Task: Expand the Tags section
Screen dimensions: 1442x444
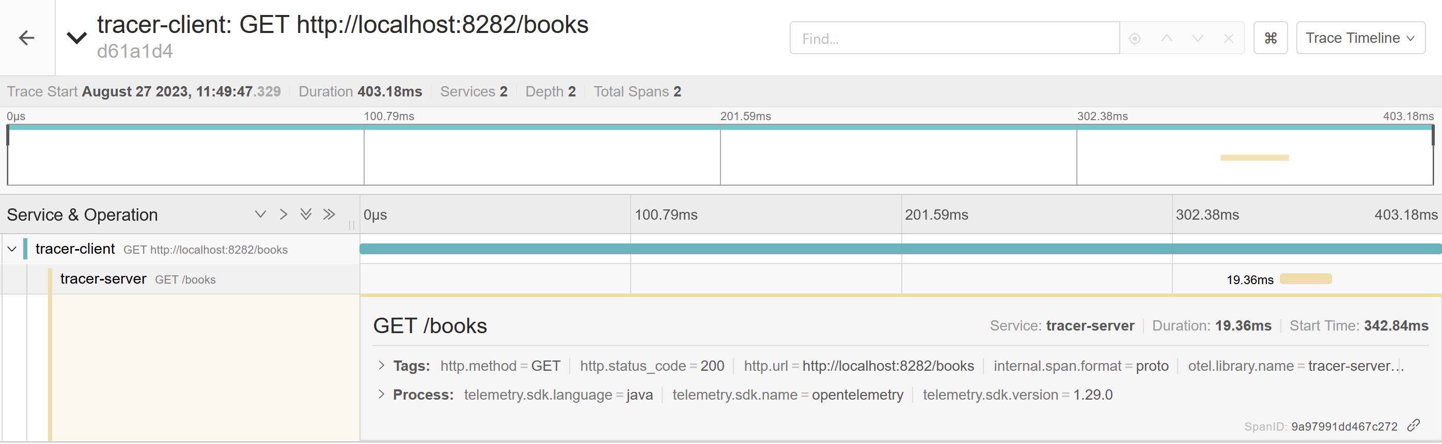Action: pos(381,366)
